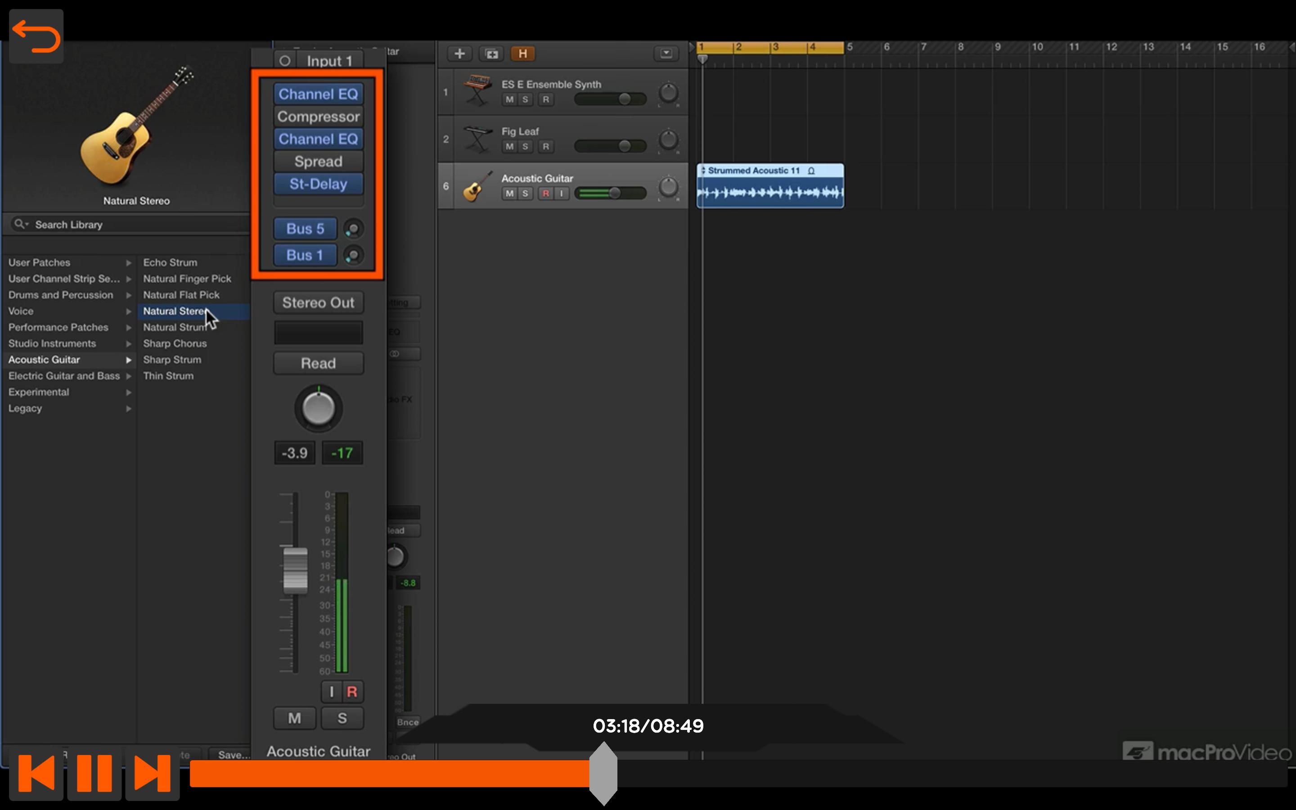Click the orange back arrow icon

[36, 36]
